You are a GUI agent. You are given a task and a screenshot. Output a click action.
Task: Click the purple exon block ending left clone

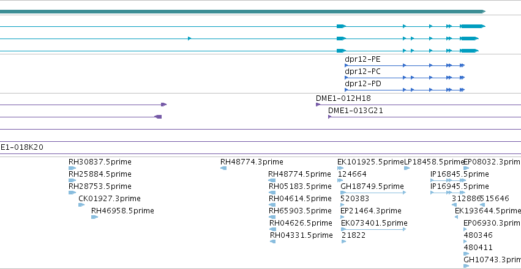pos(158,117)
